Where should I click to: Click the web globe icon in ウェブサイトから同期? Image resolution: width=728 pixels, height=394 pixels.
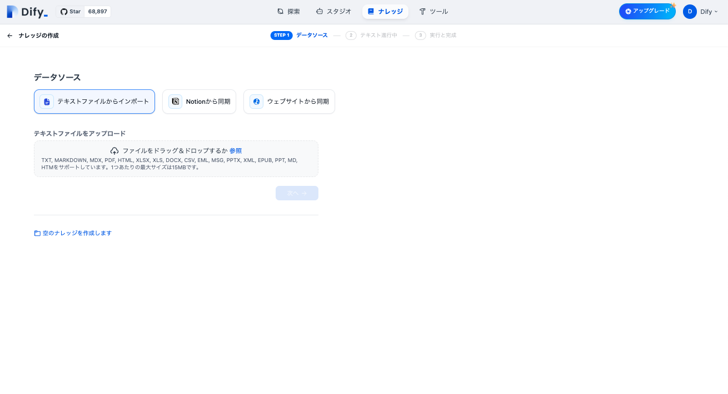(256, 102)
